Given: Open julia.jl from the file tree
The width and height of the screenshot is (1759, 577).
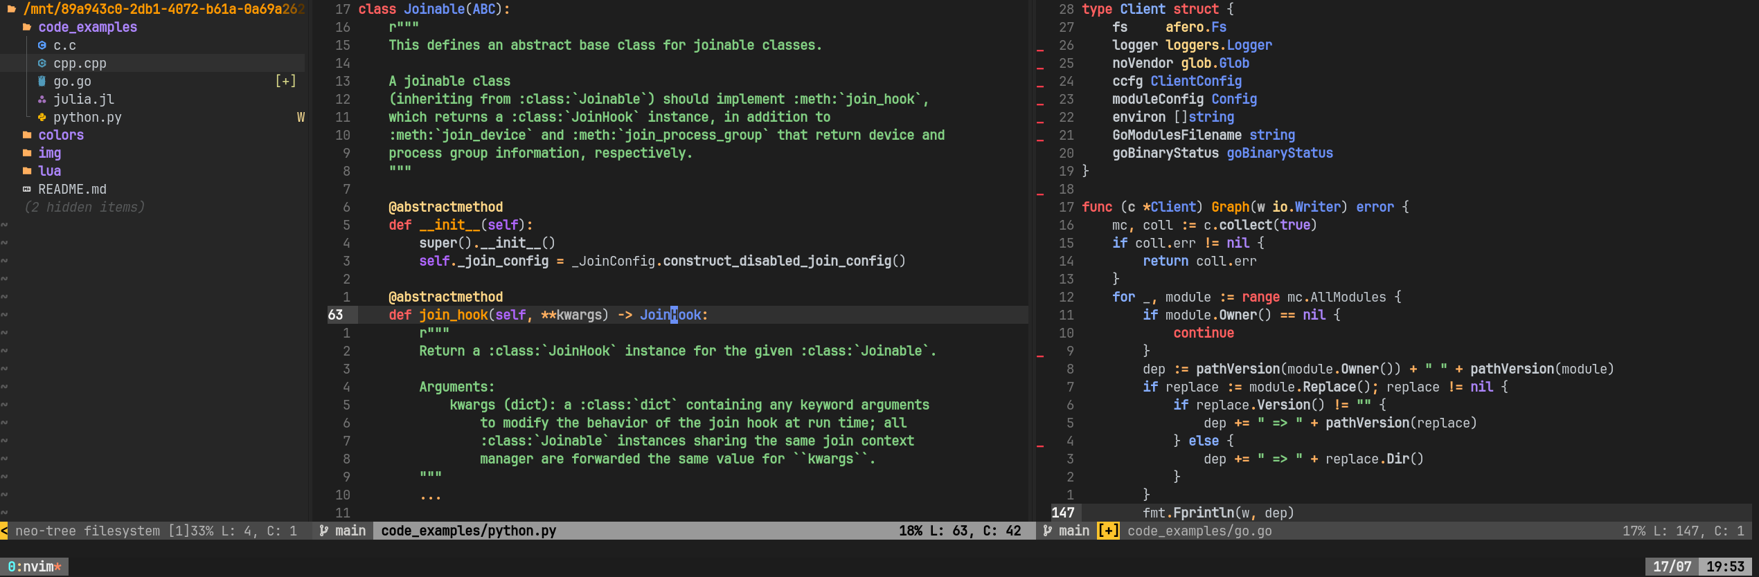Looking at the screenshot, I should pyautogui.click(x=84, y=99).
